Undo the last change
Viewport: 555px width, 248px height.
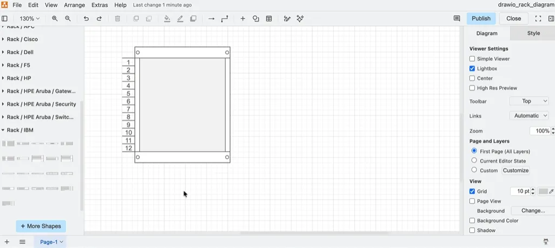pyautogui.click(x=86, y=18)
